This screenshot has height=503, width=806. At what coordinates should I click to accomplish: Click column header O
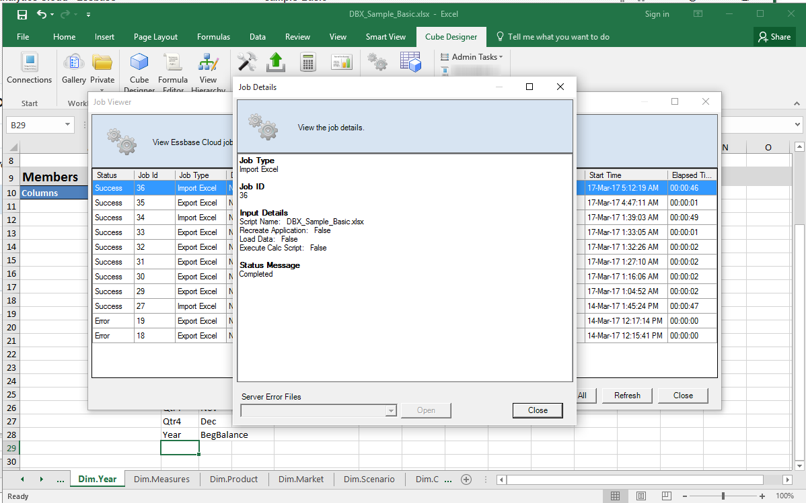(x=768, y=148)
